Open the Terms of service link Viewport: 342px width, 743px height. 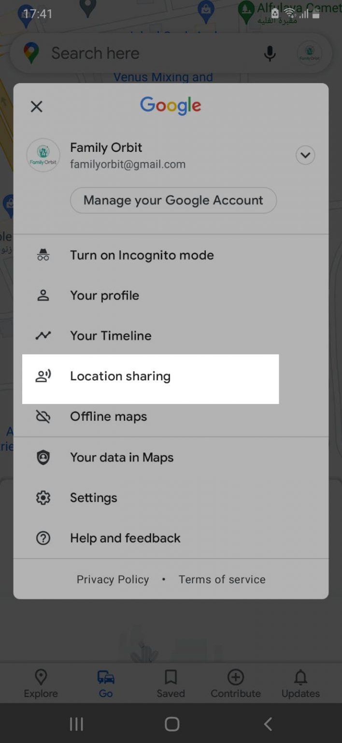pyautogui.click(x=222, y=579)
